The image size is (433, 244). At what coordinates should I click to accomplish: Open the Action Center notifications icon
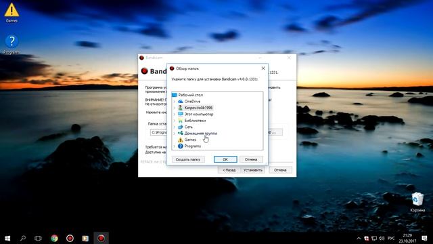pos(424,238)
